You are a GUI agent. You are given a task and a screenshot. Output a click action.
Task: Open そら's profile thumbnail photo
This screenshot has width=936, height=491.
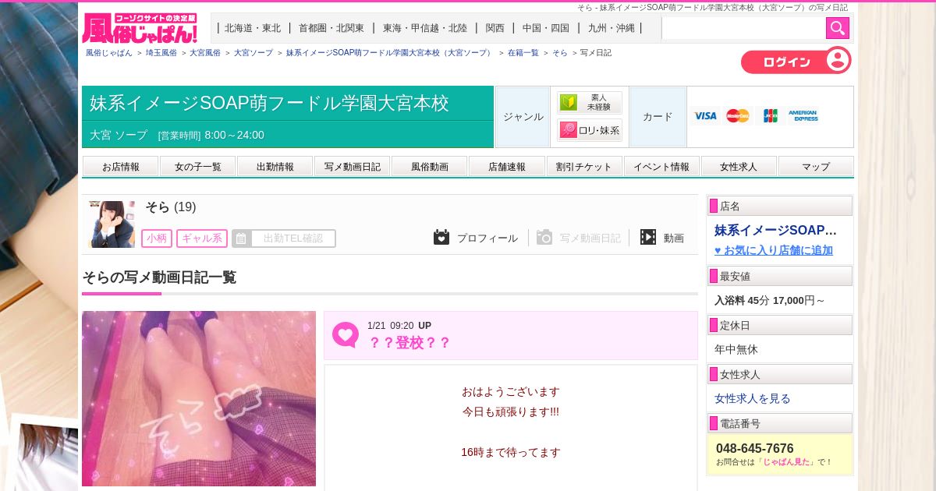(111, 224)
